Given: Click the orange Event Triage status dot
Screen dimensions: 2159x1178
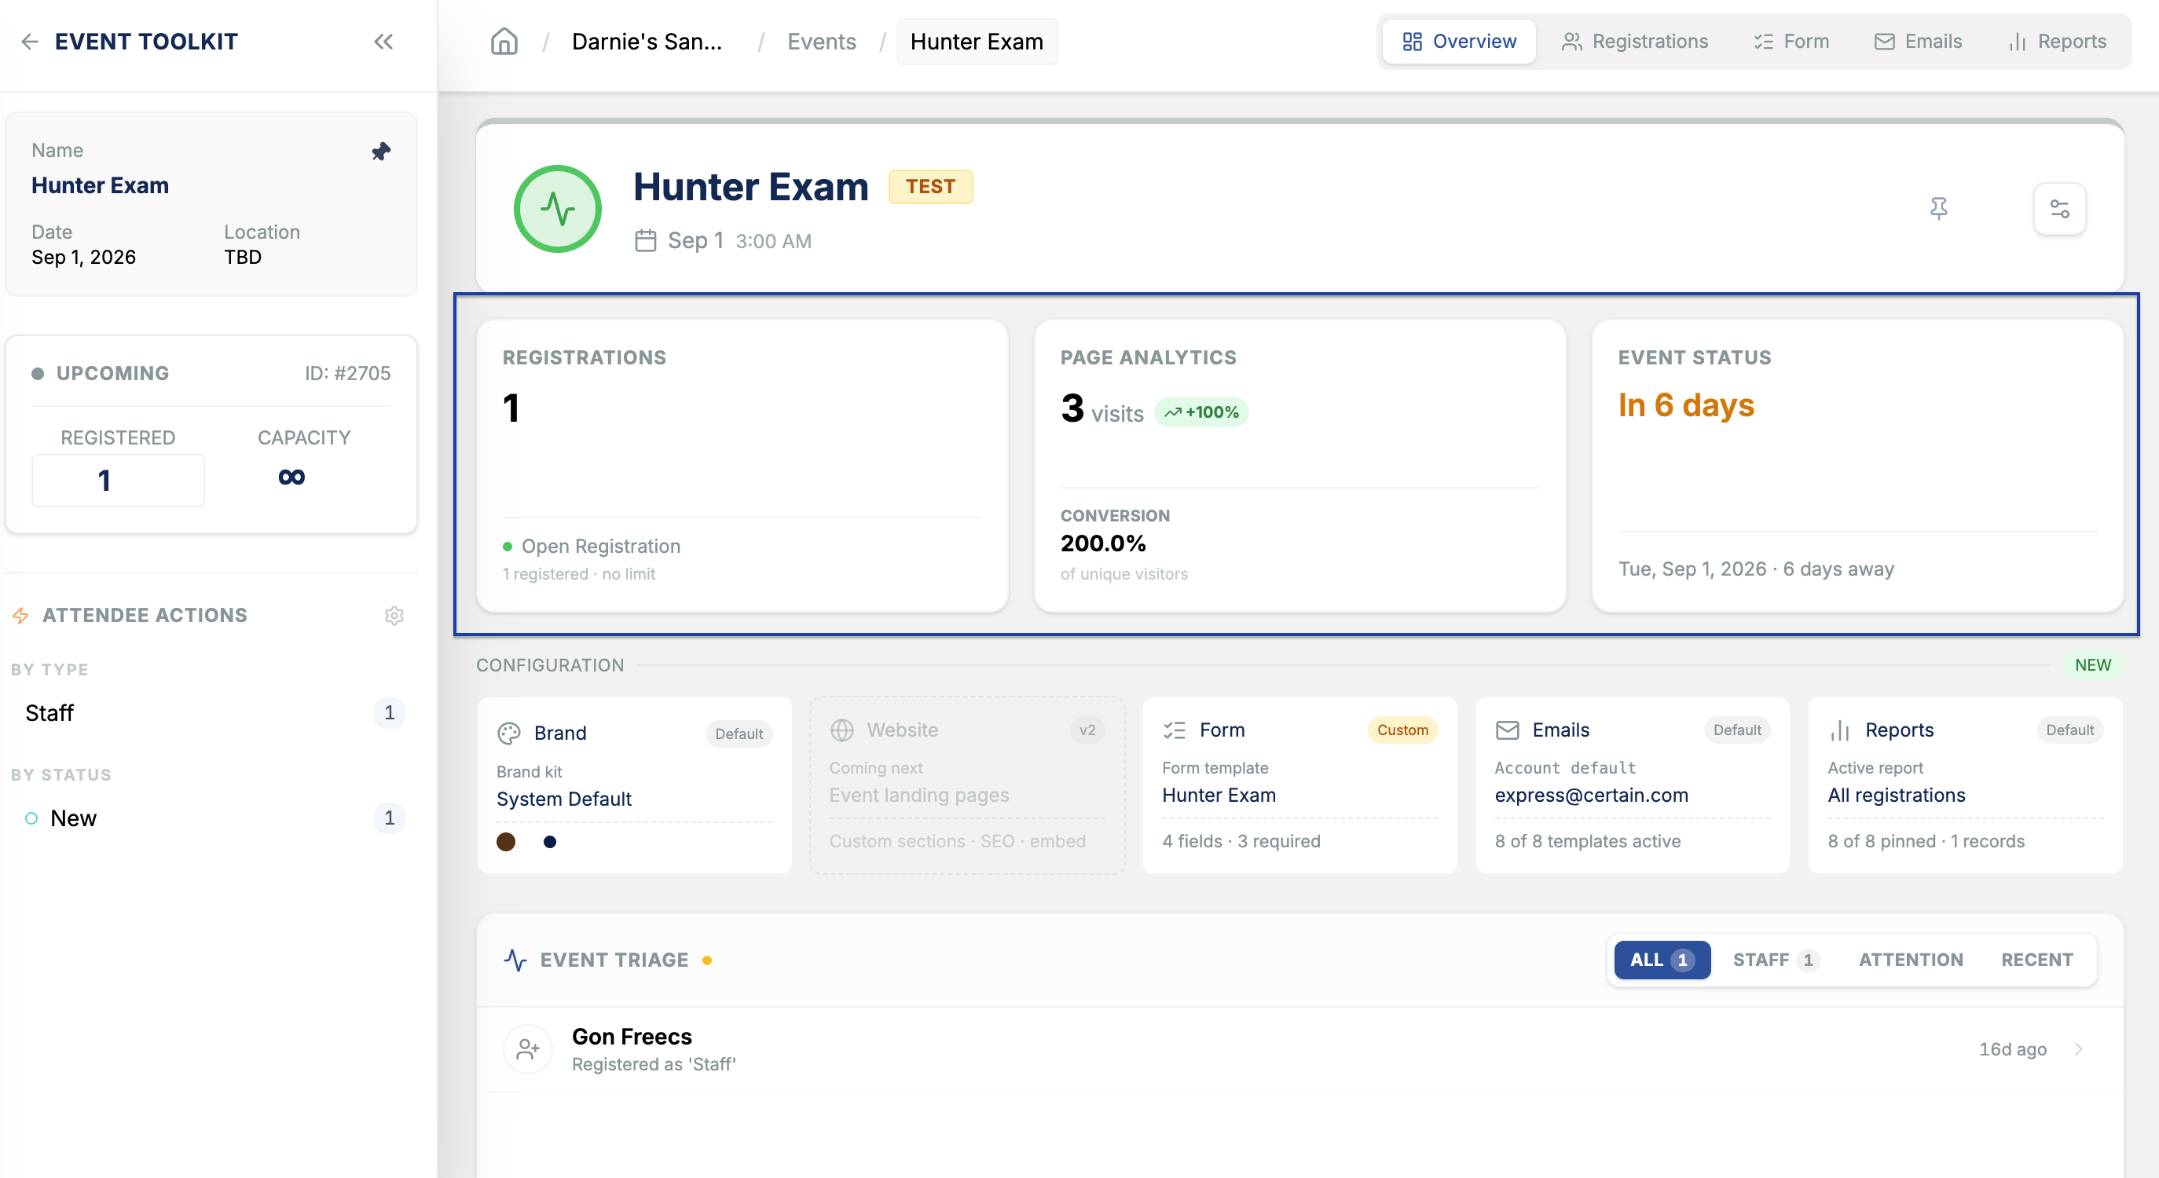Looking at the screenshot, I should point(707,961).
